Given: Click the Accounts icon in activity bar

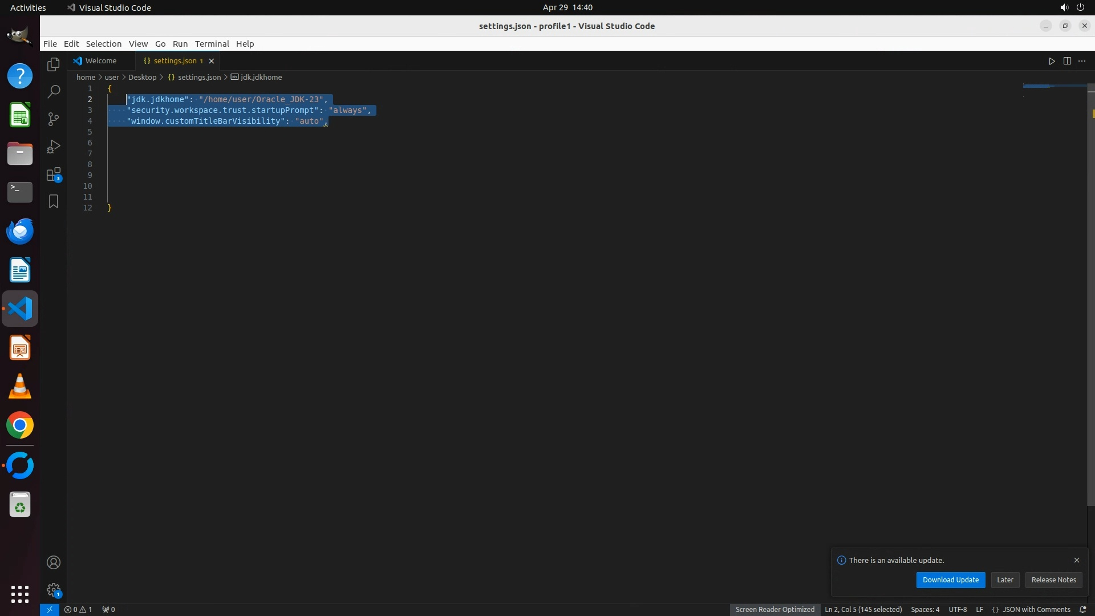Looking at the screenshot, I should 54,562.
